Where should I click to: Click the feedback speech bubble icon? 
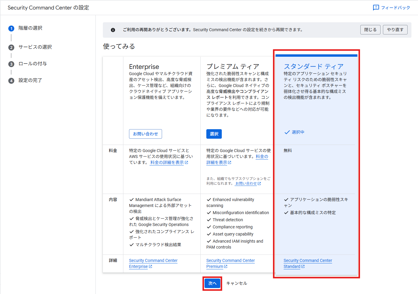376,8
